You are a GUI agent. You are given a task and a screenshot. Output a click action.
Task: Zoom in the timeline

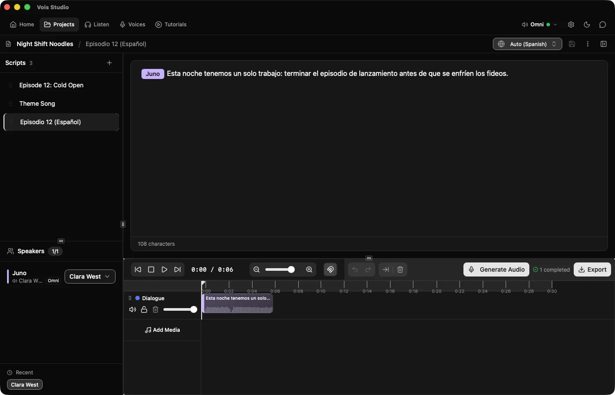[309, 269]
